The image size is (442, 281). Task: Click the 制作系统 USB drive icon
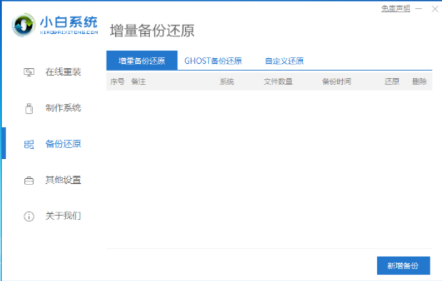tap(29, 108)
